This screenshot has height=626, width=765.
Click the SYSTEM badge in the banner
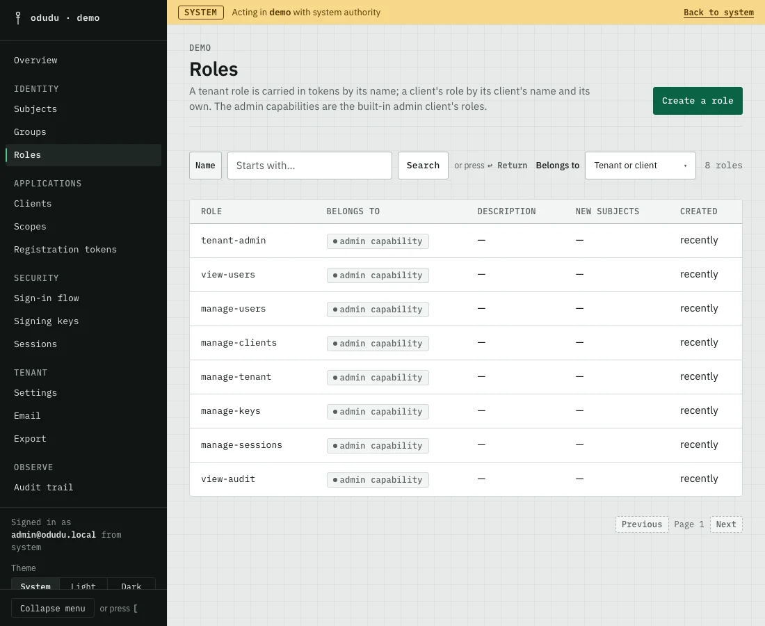click(200, 13)
